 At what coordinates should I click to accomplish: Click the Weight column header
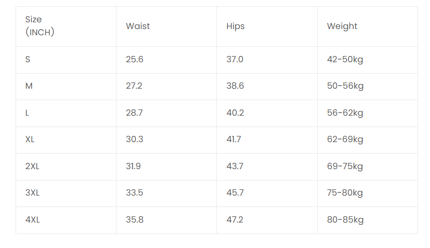click(x=342, y=26)
